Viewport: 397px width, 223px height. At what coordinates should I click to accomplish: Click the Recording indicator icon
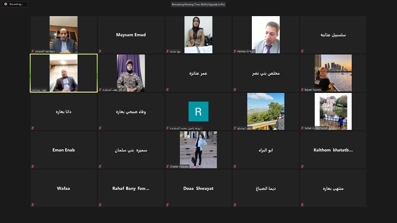6,4
